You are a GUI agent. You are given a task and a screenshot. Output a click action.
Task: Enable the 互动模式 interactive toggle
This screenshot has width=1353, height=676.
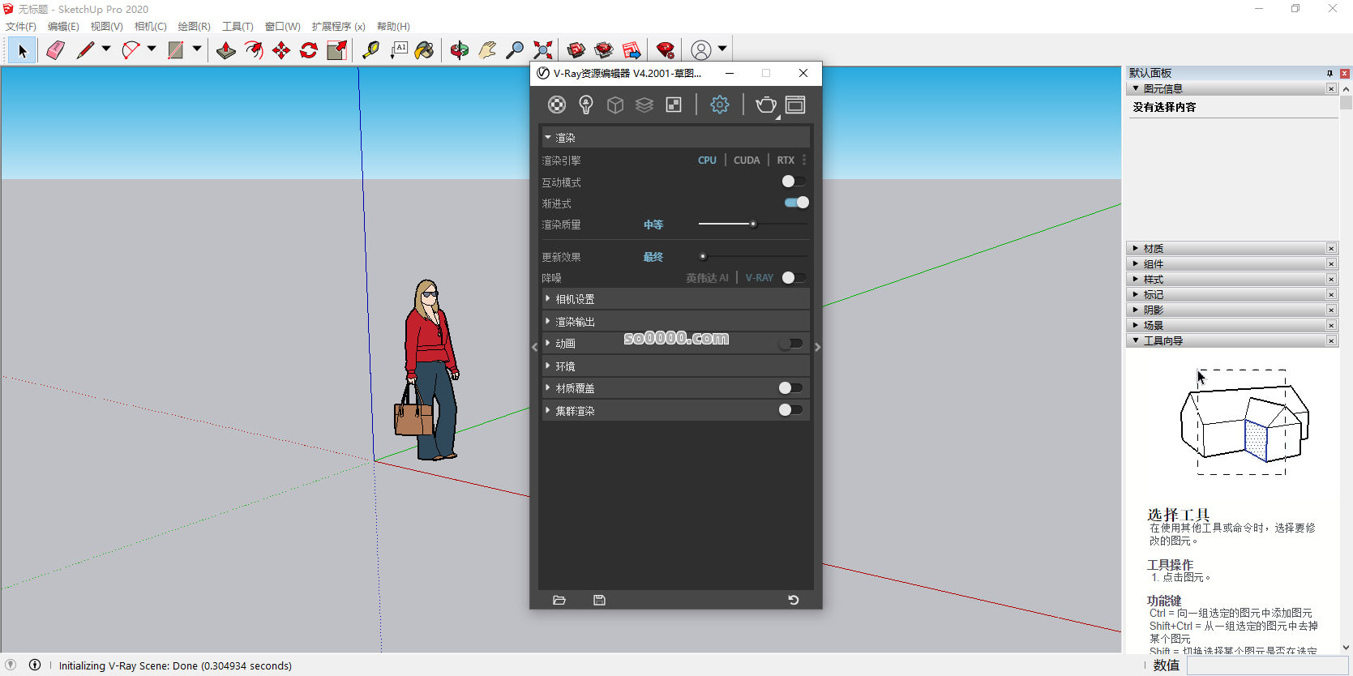pos(793,182)
